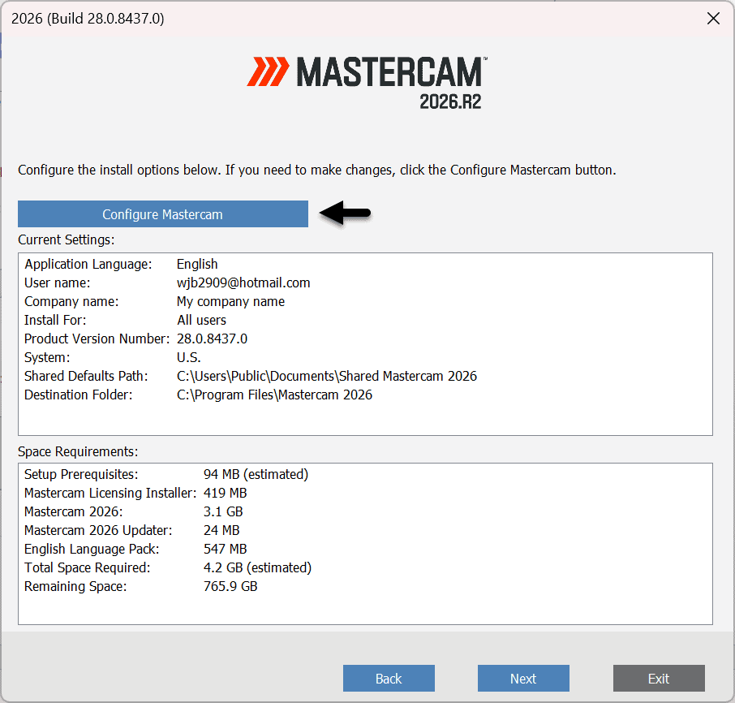Click the 419 MB Licensing Installer size
This screenshot has height=703, width=735.
tap(225, 493)
